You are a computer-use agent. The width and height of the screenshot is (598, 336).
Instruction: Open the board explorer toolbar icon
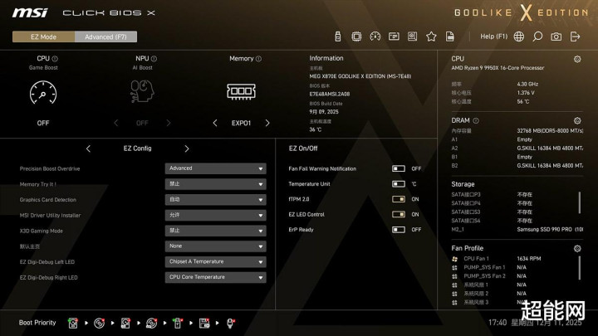[x=412, y=37]
